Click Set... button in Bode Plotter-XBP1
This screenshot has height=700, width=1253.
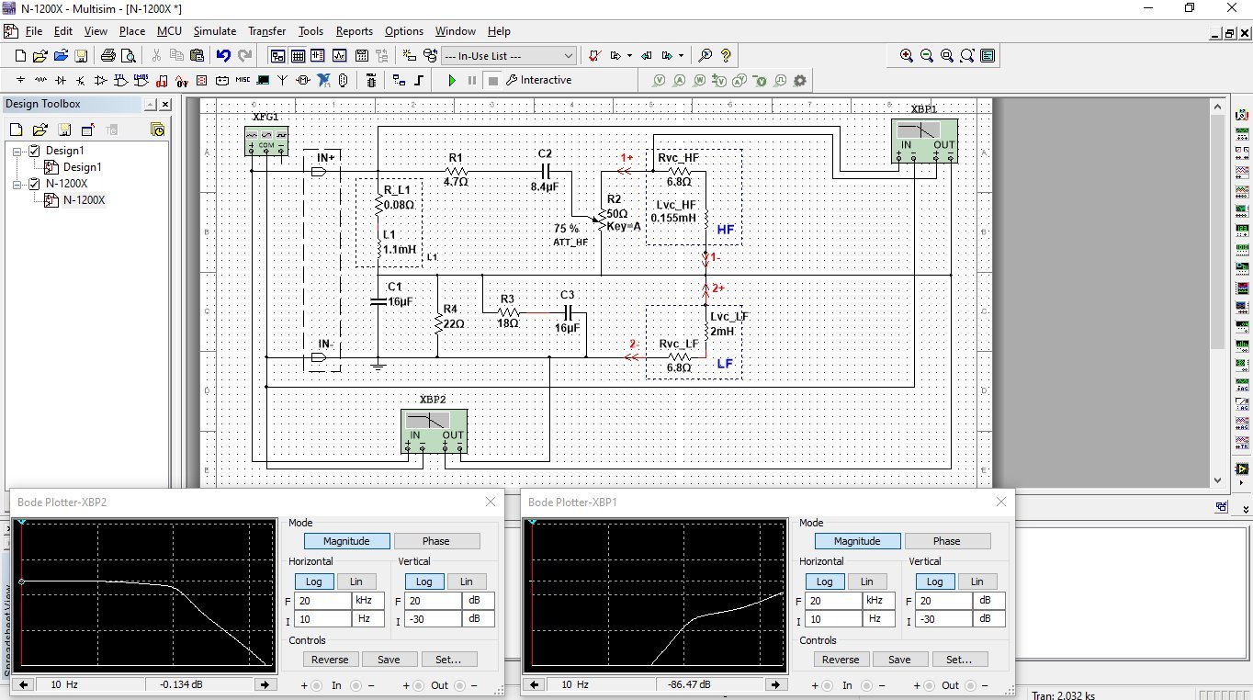pyautogui.click(x=959, y=660)
